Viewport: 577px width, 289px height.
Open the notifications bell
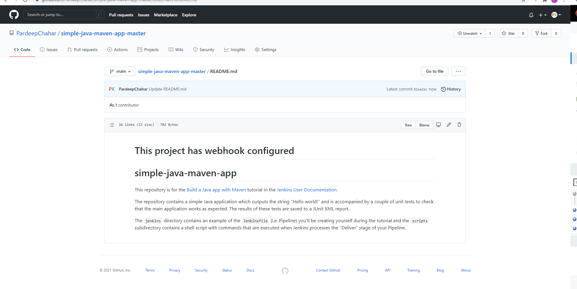pyautogui.click(x=531, y=15)
